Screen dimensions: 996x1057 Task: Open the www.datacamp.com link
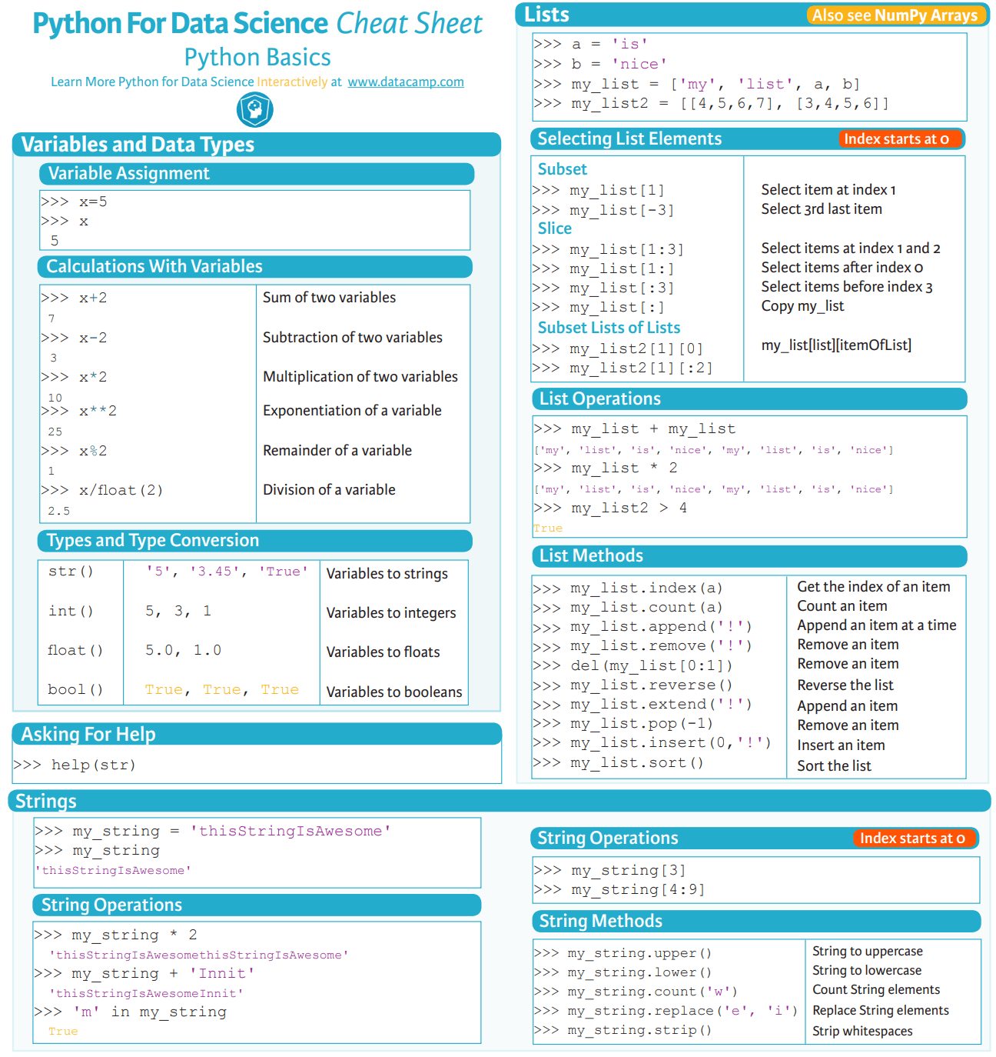tap(406, 82)
